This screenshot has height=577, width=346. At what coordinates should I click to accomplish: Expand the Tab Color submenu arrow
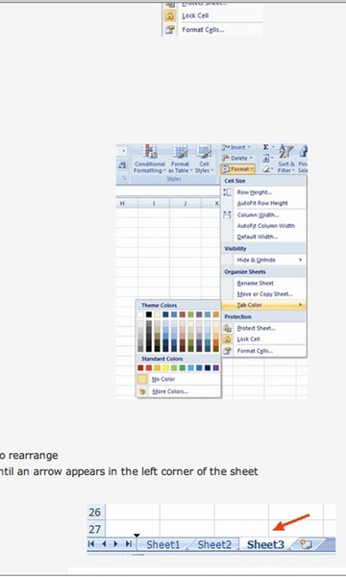click(x=301, y=305)
